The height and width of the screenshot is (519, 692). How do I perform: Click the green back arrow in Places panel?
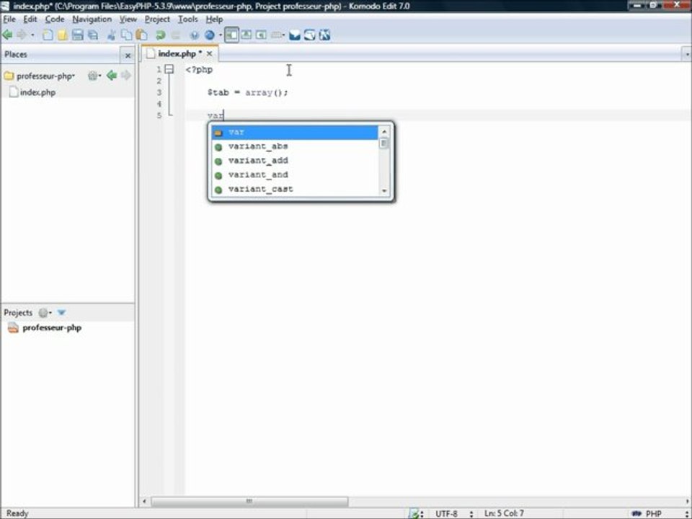click(112, 76)
